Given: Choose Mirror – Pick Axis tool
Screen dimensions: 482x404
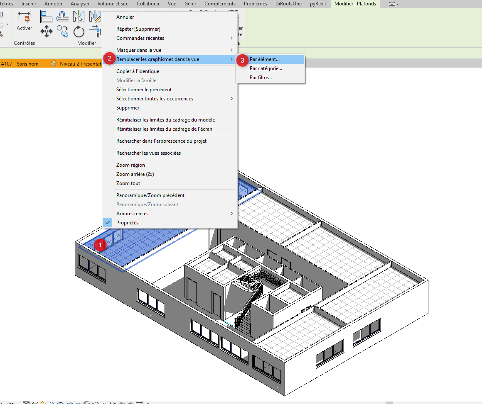Looking at the screenshot, I should click(x=79, y=17).
